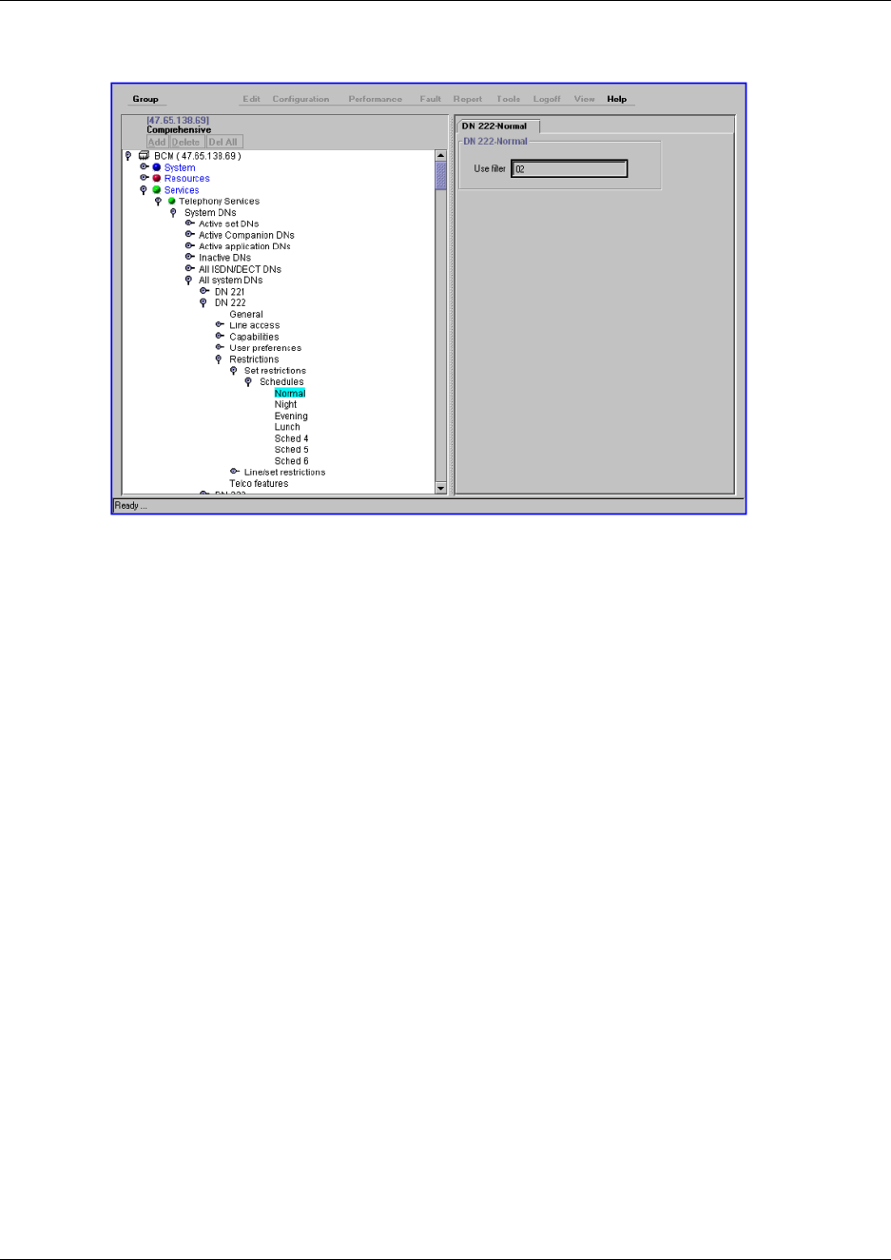The width and height of the screenshot is (891, 1260).
Task: Select Sched 4
Action: pos(292,438)
